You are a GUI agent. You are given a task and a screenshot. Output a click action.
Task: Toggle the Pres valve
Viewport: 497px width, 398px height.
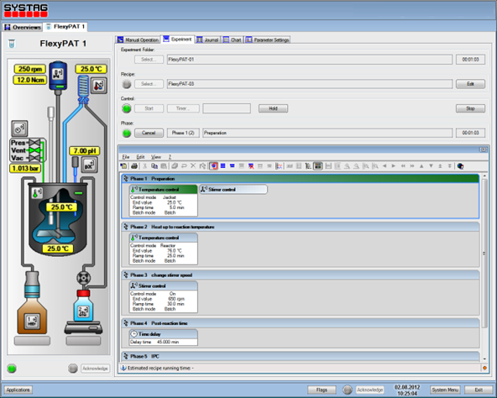(x=34, y=143)
